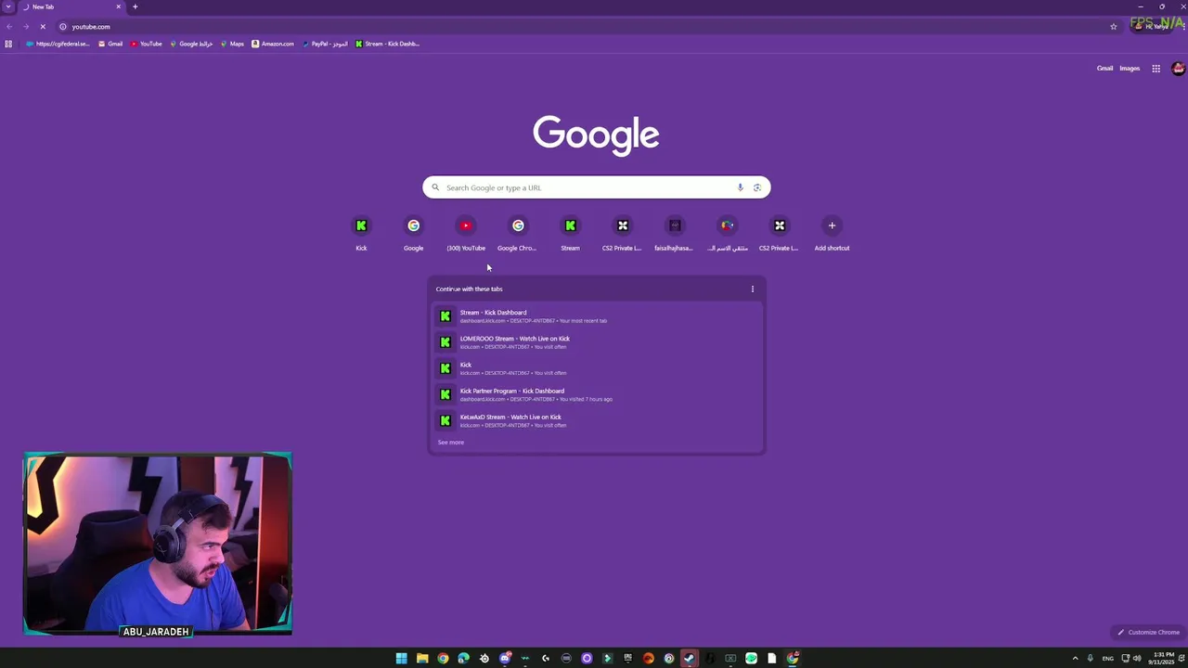Open the tab search dropdown
The height and width of the screenshot is (668, 1188).
8,6
